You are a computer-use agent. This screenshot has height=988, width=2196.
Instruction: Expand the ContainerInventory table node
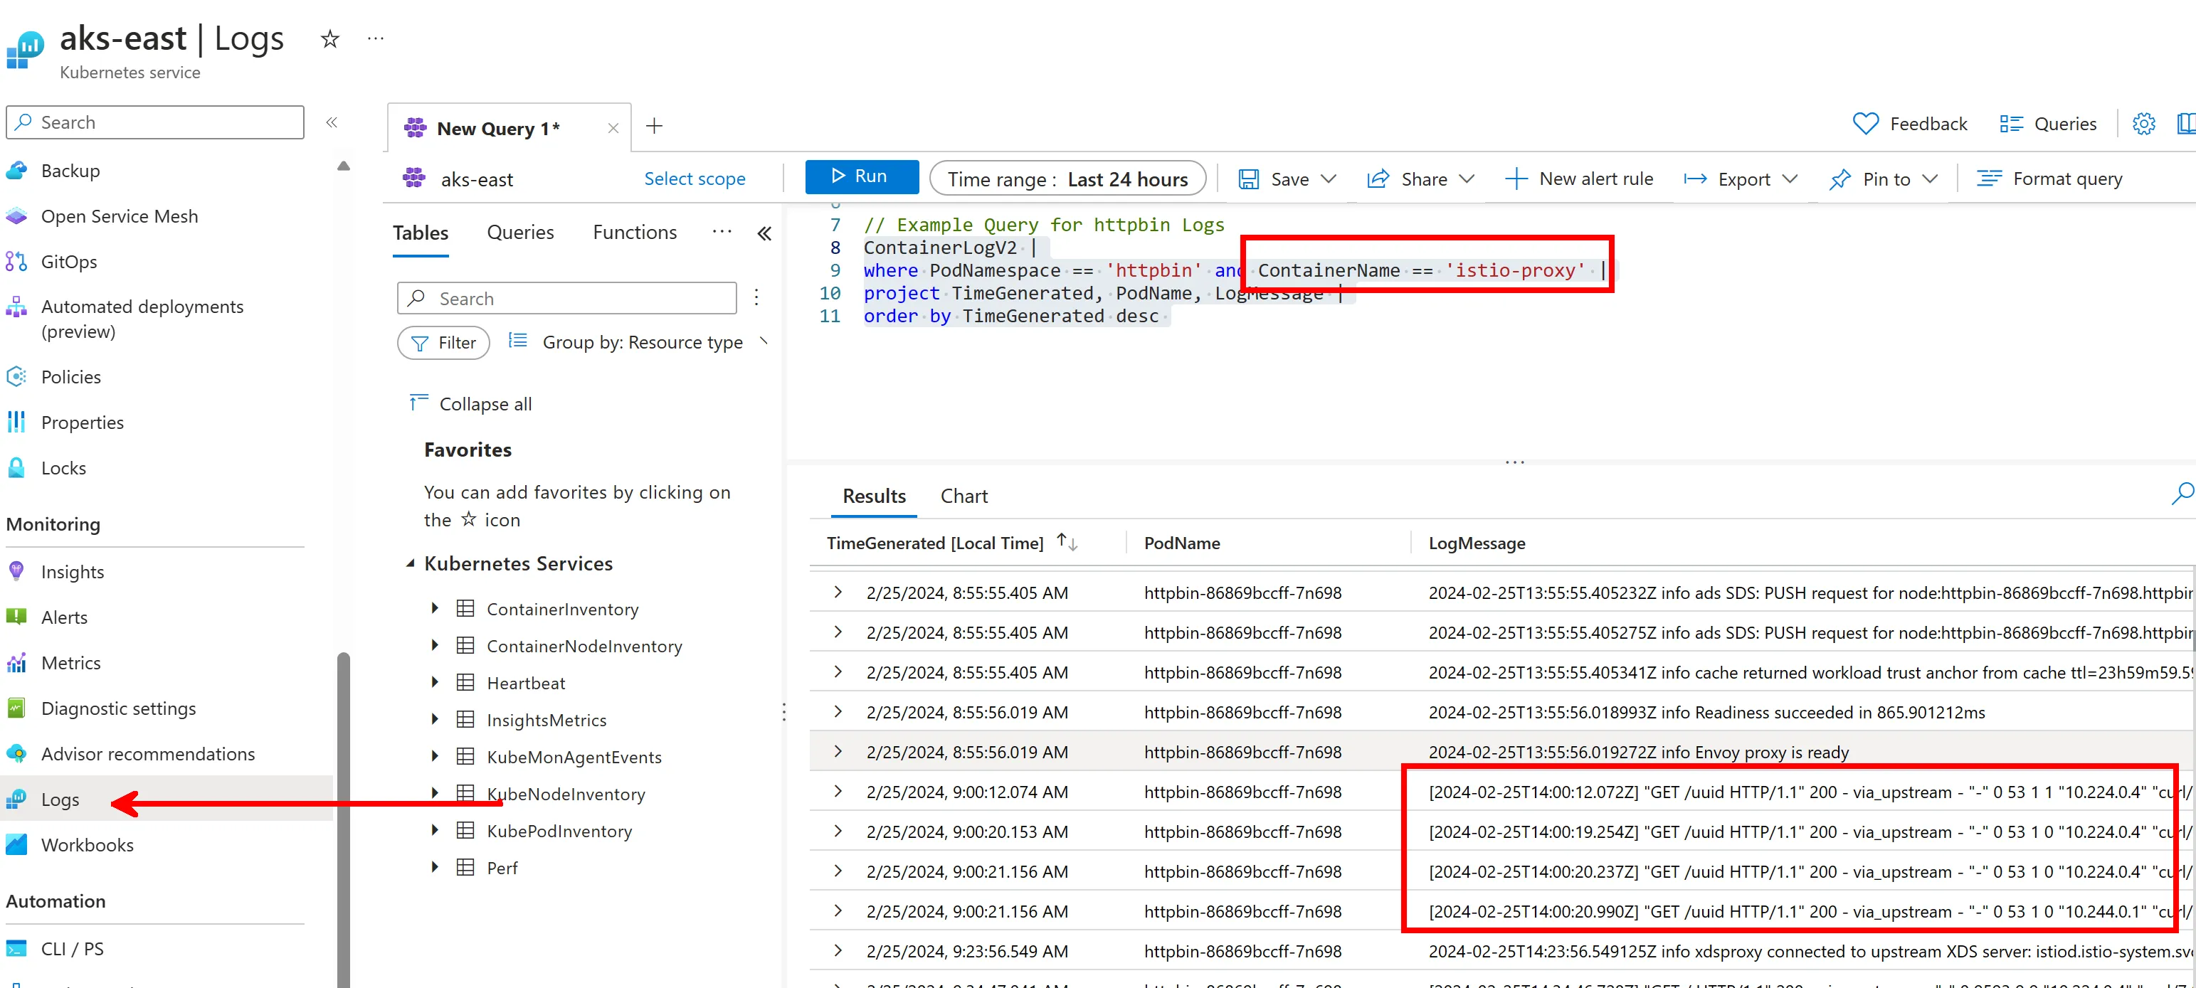435,609
